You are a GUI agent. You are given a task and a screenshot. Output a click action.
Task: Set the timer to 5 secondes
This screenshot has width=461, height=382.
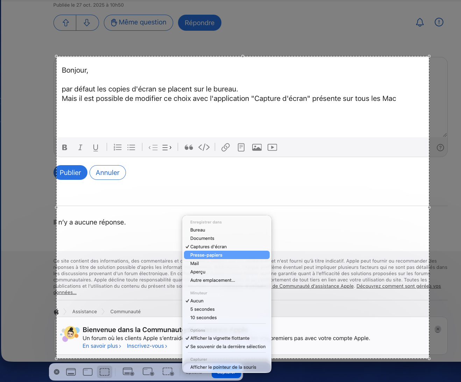202,309
